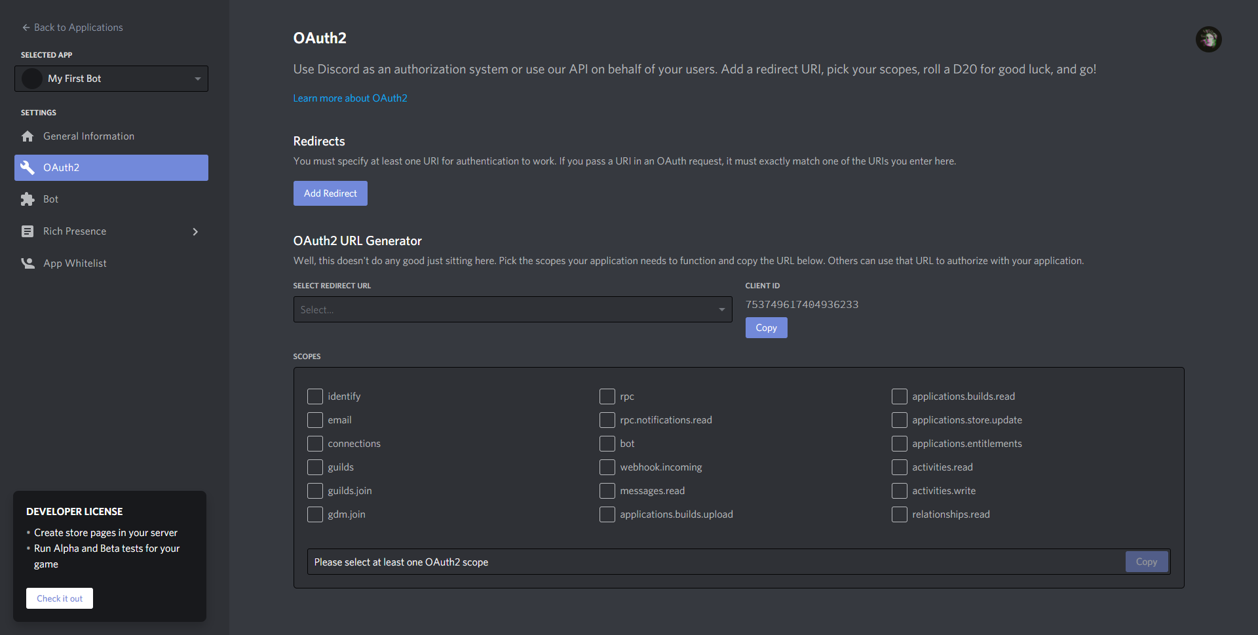Tick the email scope checkbox

[x=315, y=420]
